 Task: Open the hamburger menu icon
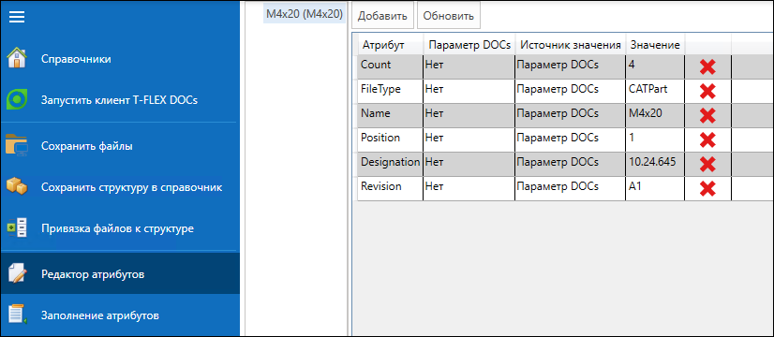16,17
